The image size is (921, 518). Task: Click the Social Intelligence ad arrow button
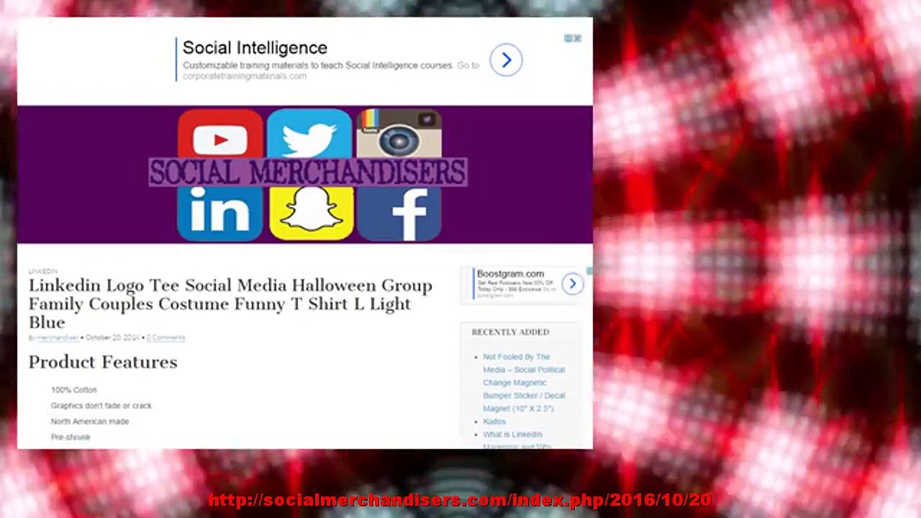tap(506, 60)
